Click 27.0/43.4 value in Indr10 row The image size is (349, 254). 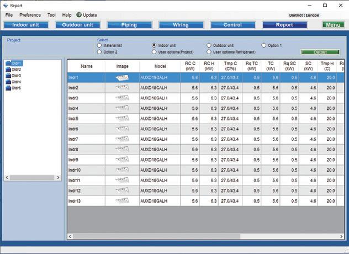click(x=230, y=170)
